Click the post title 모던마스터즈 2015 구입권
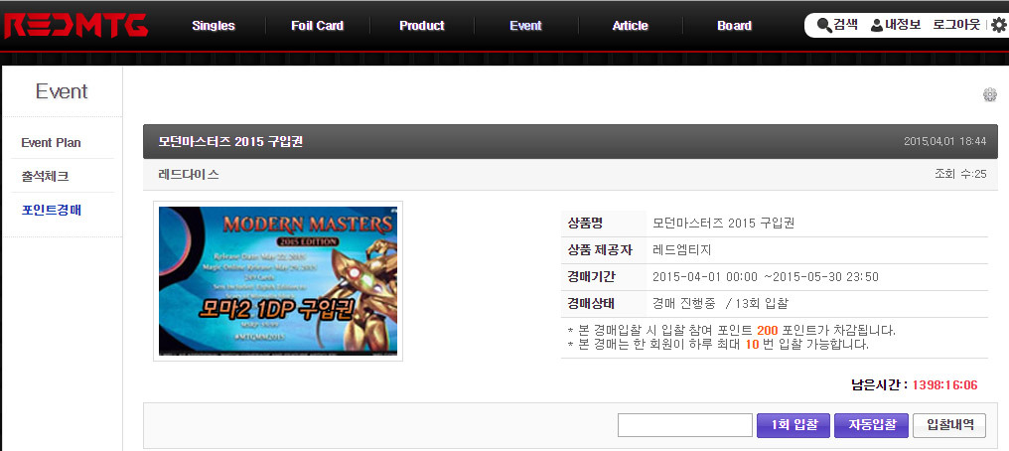 pyautogui.click(x=230, y=142)
